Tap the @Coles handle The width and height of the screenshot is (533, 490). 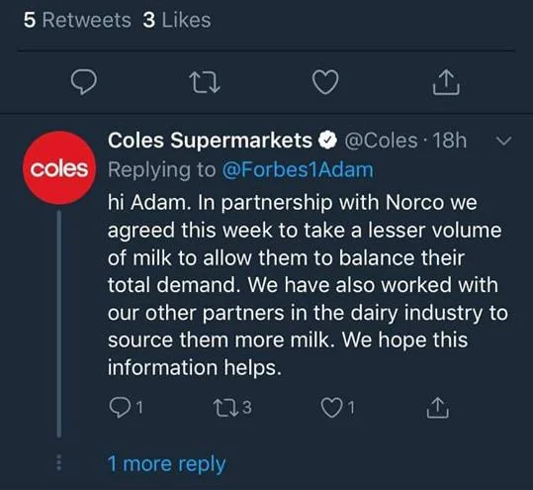tap(381, 141)
